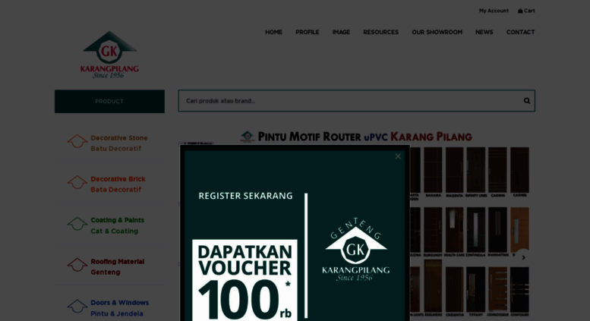Open the Cart

click(x=526, y=11)
